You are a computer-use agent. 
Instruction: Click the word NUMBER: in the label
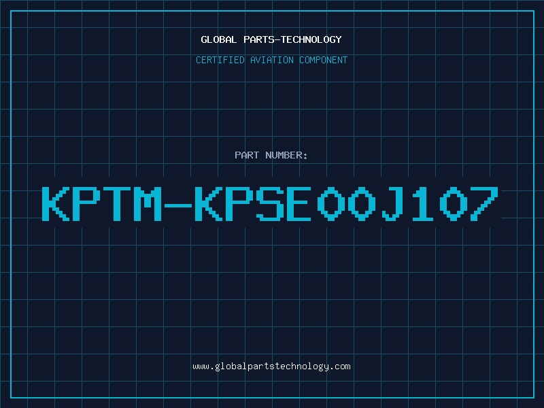coord(286,155)
